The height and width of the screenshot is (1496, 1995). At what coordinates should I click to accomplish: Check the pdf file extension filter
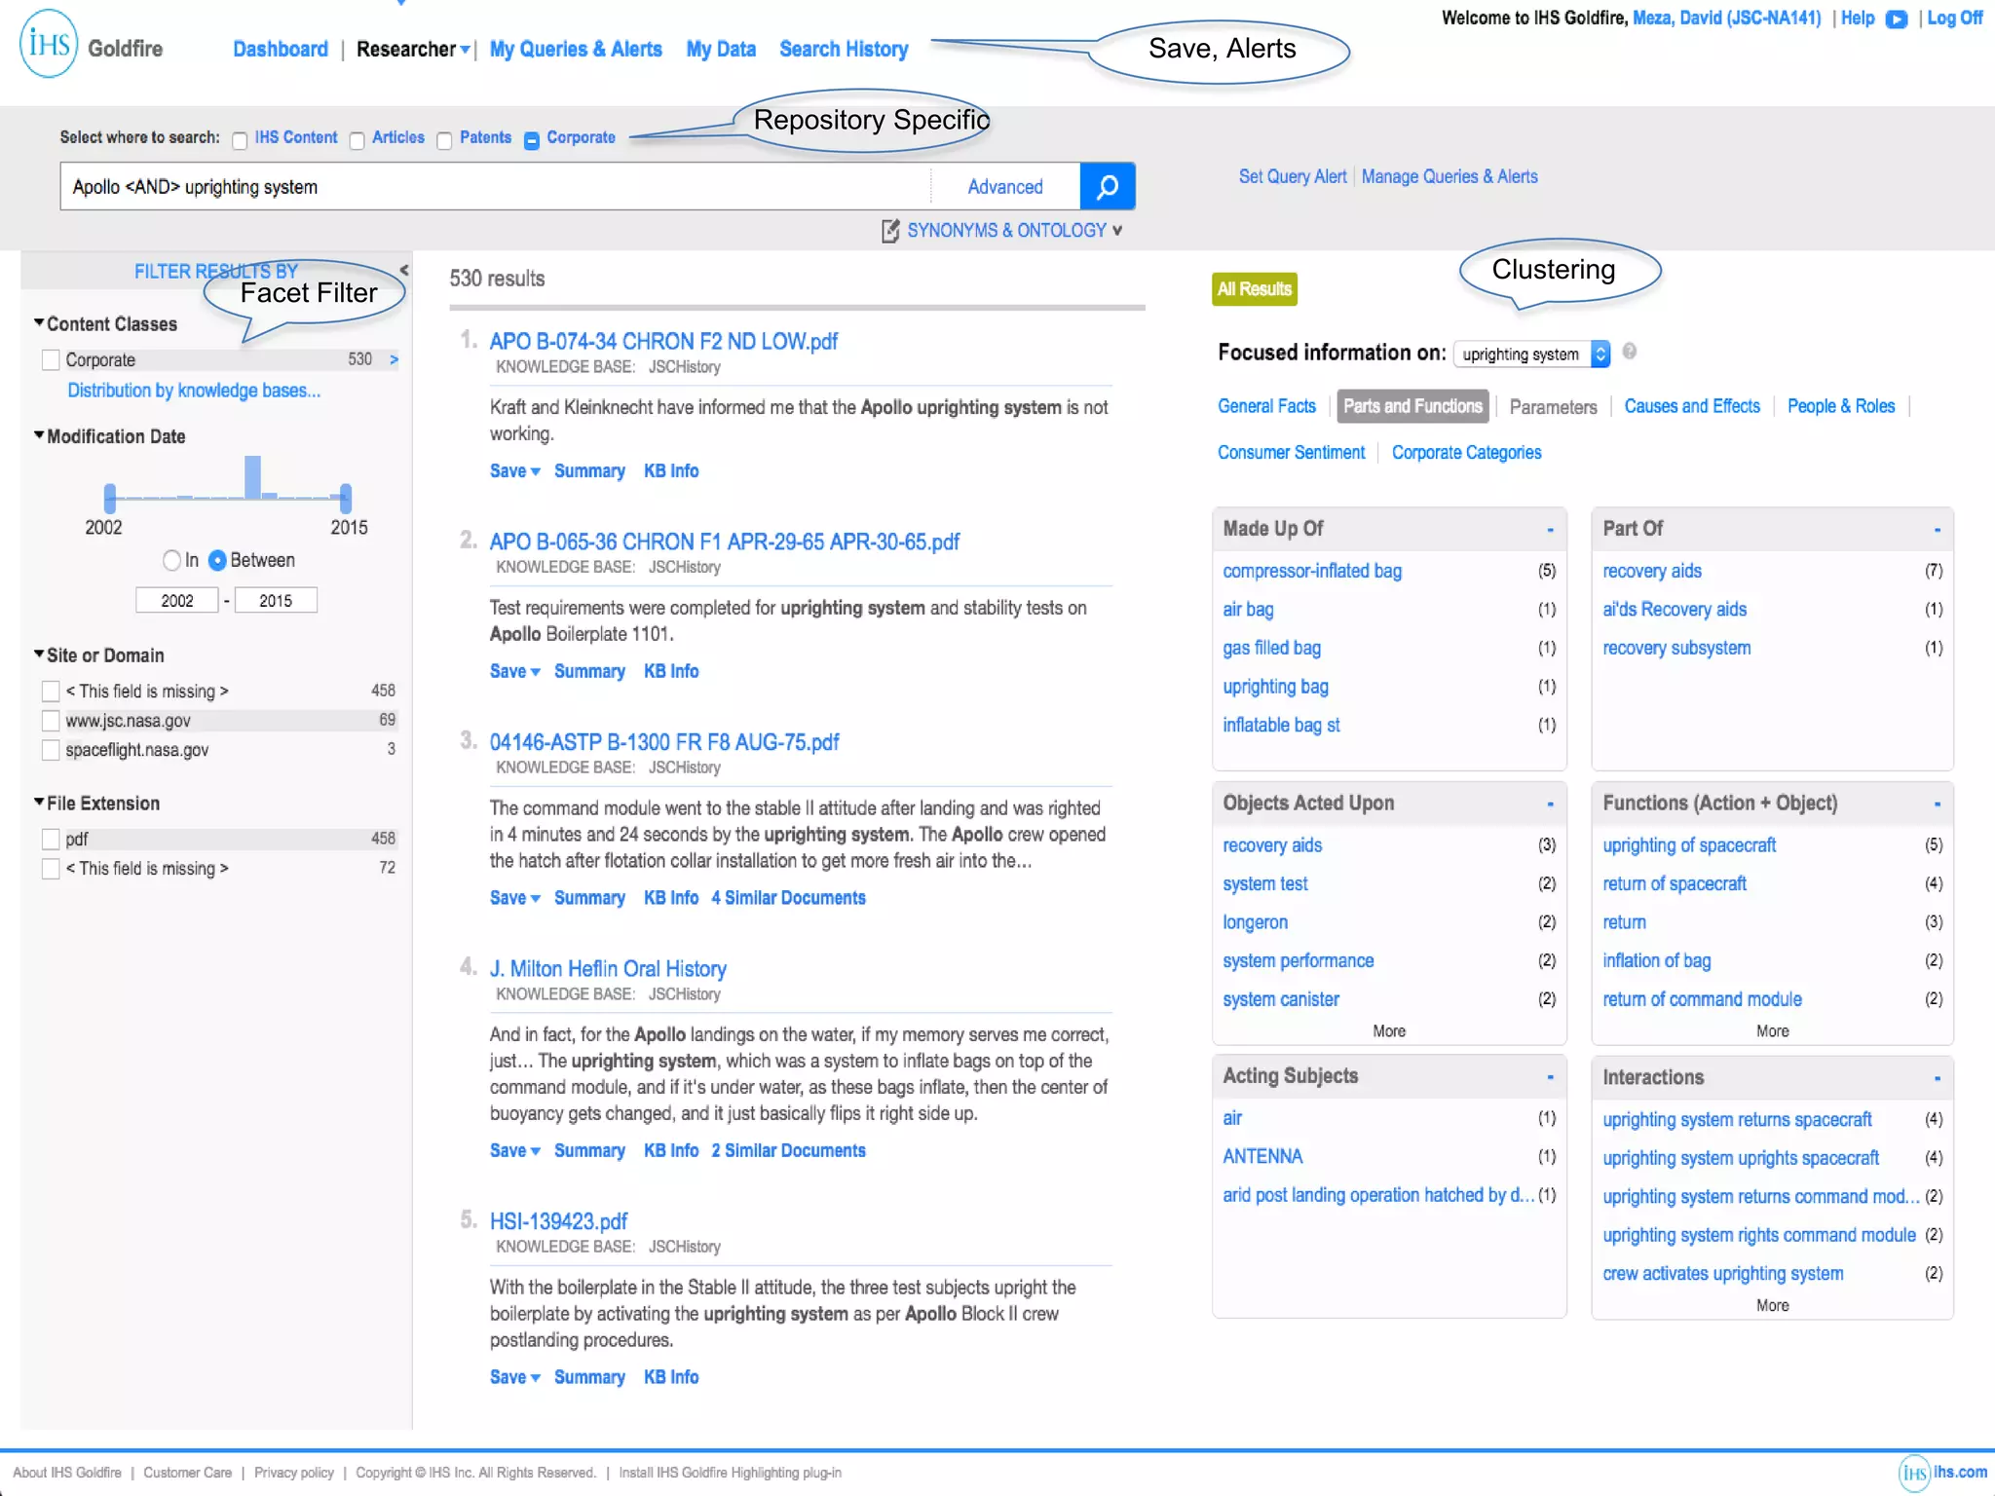[51, 839]
